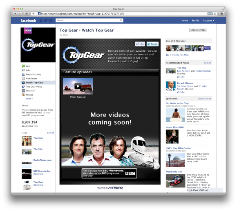Viewport: 237px width, 211px height.
Task: Open The Stig recommended page
Action: (181, 68)
